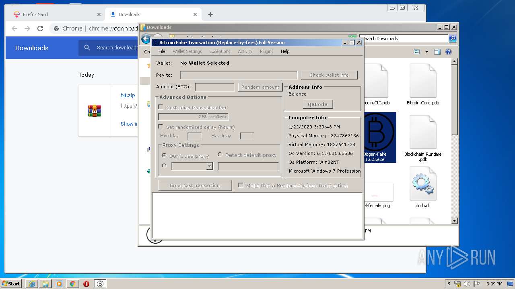Image resolution: width=515 pixels, height=289 pixels.
Task: Click Explorer scrollbar down arrow
Action: (x=455, y=220)
